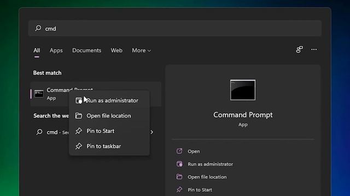Image resolution: width=350 pixels, height=196 pixels.
Task: Open the three-dot options menu
Action: (x=314, y=50)
